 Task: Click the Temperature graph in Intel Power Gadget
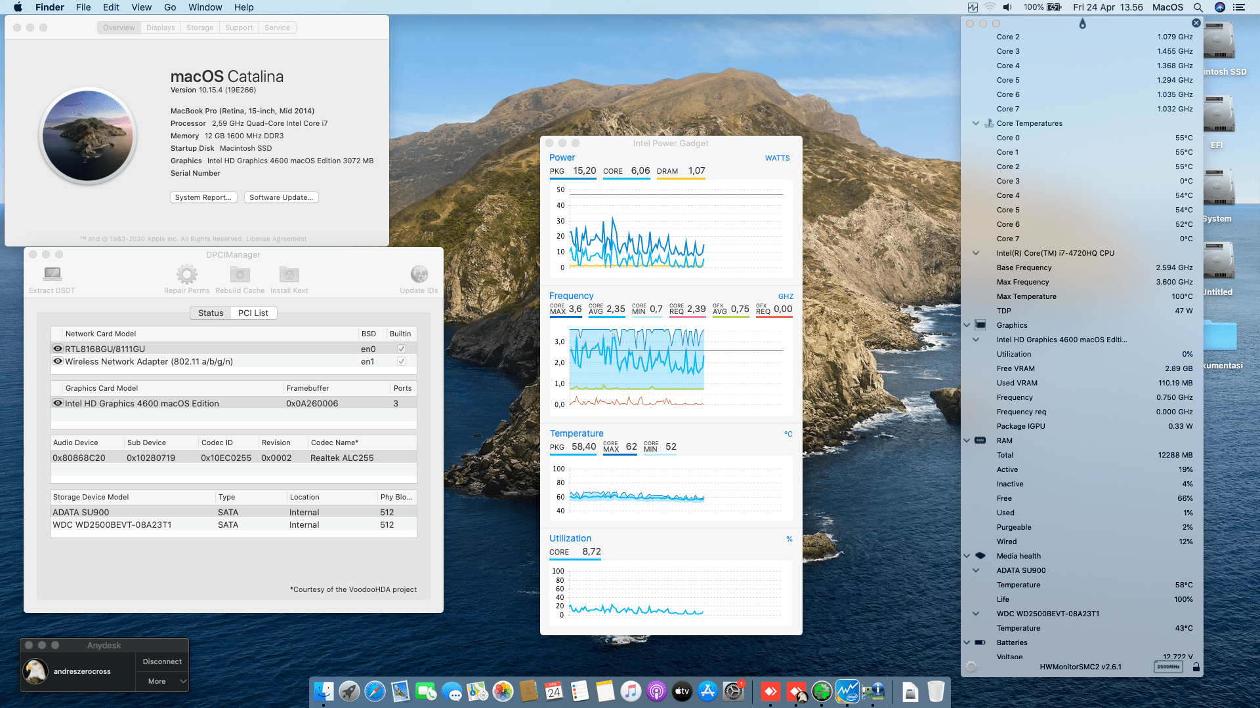pos(671,489)
